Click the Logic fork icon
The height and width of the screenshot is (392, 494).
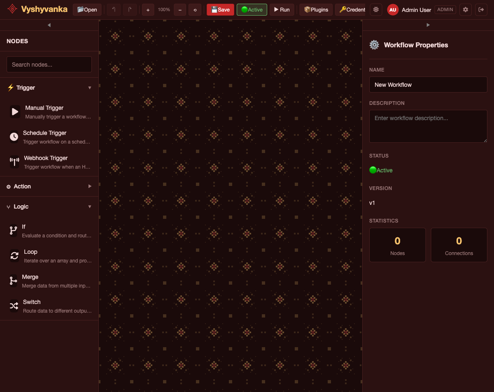[x=9, y=207]
